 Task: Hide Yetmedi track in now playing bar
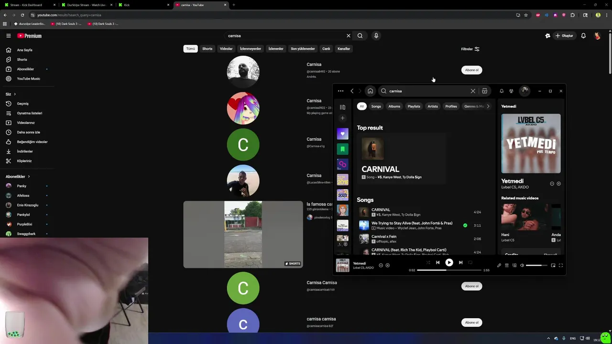tap(381, 265)
